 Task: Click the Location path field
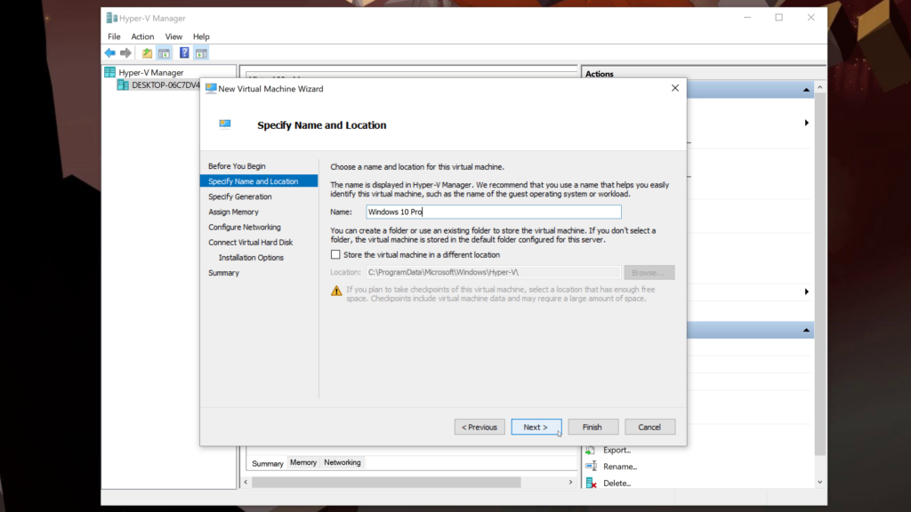click(493, 272)
